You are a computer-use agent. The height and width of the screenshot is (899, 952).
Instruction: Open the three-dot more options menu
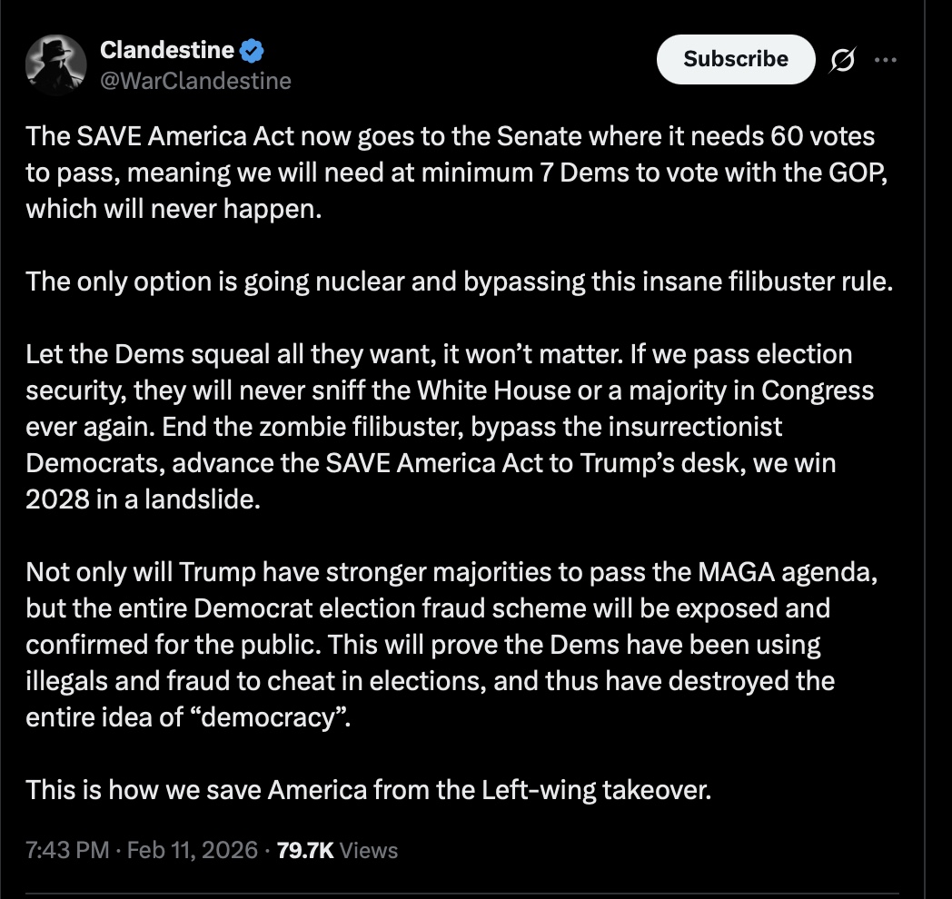coord(885,60)
